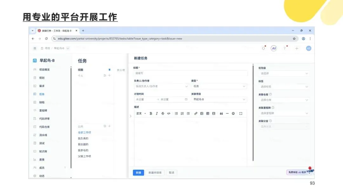Open the AI assistant icon in header
This screenshot has height=193, width=343.
tap(274, 48)
